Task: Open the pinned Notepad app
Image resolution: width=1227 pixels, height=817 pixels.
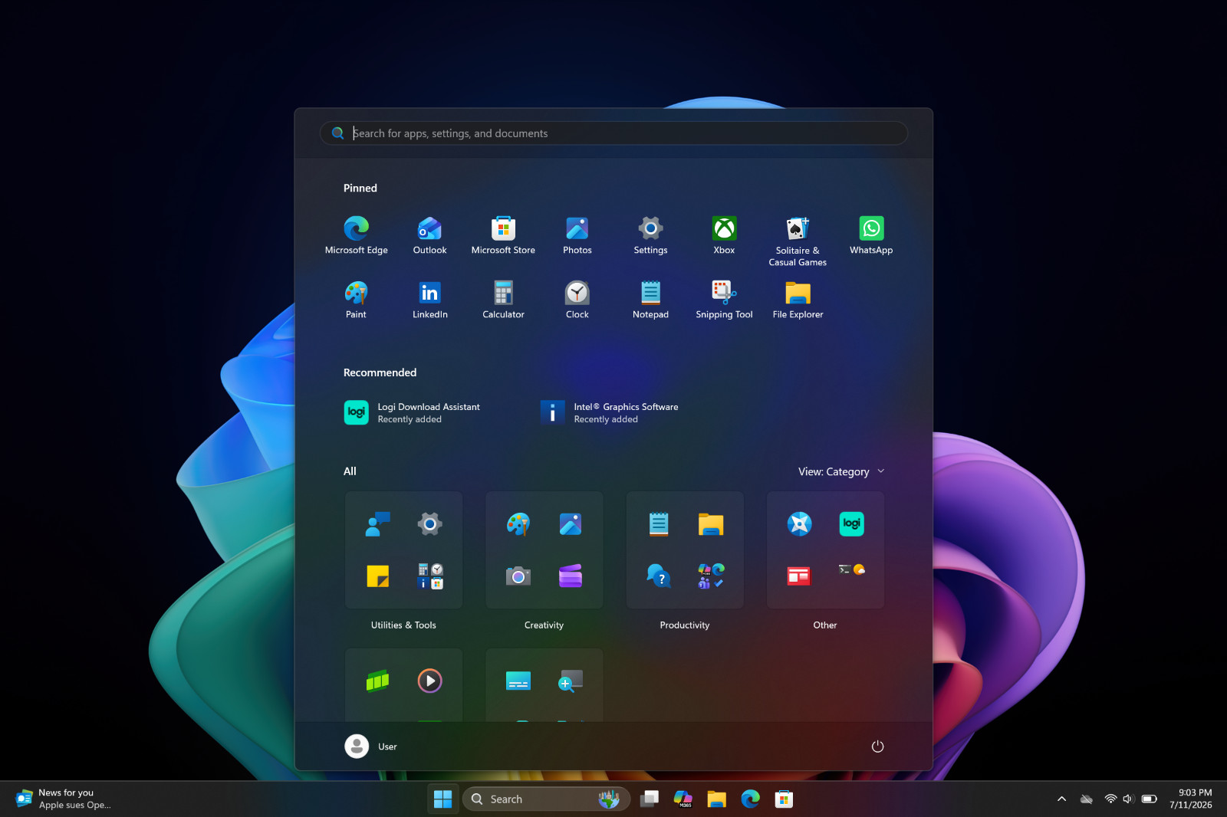Action: click(650, 300)
